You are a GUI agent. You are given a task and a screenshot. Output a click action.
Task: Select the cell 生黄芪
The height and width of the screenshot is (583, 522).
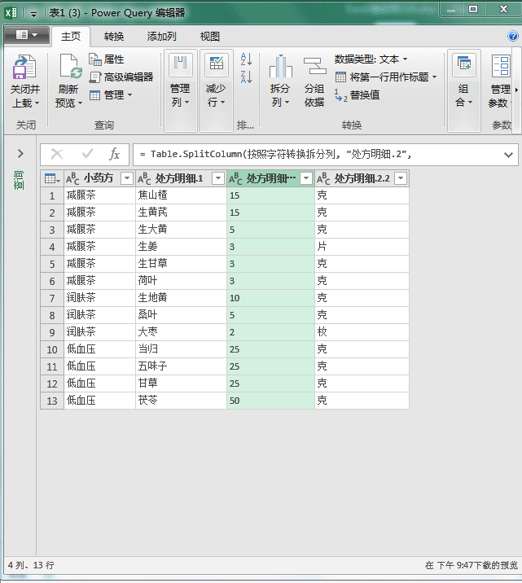[x=181, y=213]
